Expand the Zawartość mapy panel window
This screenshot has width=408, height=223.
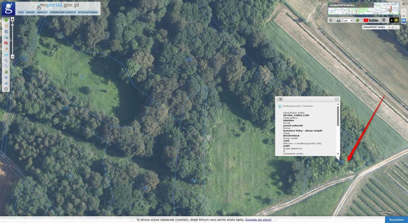click(393, 27)
